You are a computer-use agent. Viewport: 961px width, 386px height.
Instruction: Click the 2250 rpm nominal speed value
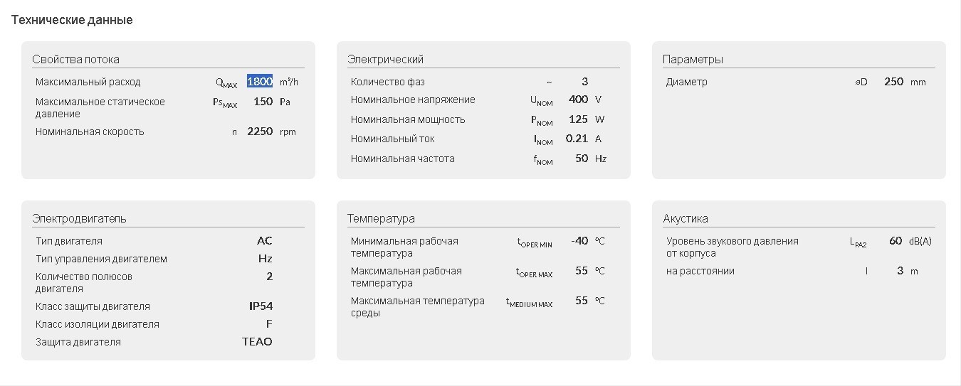coord(260,132)
